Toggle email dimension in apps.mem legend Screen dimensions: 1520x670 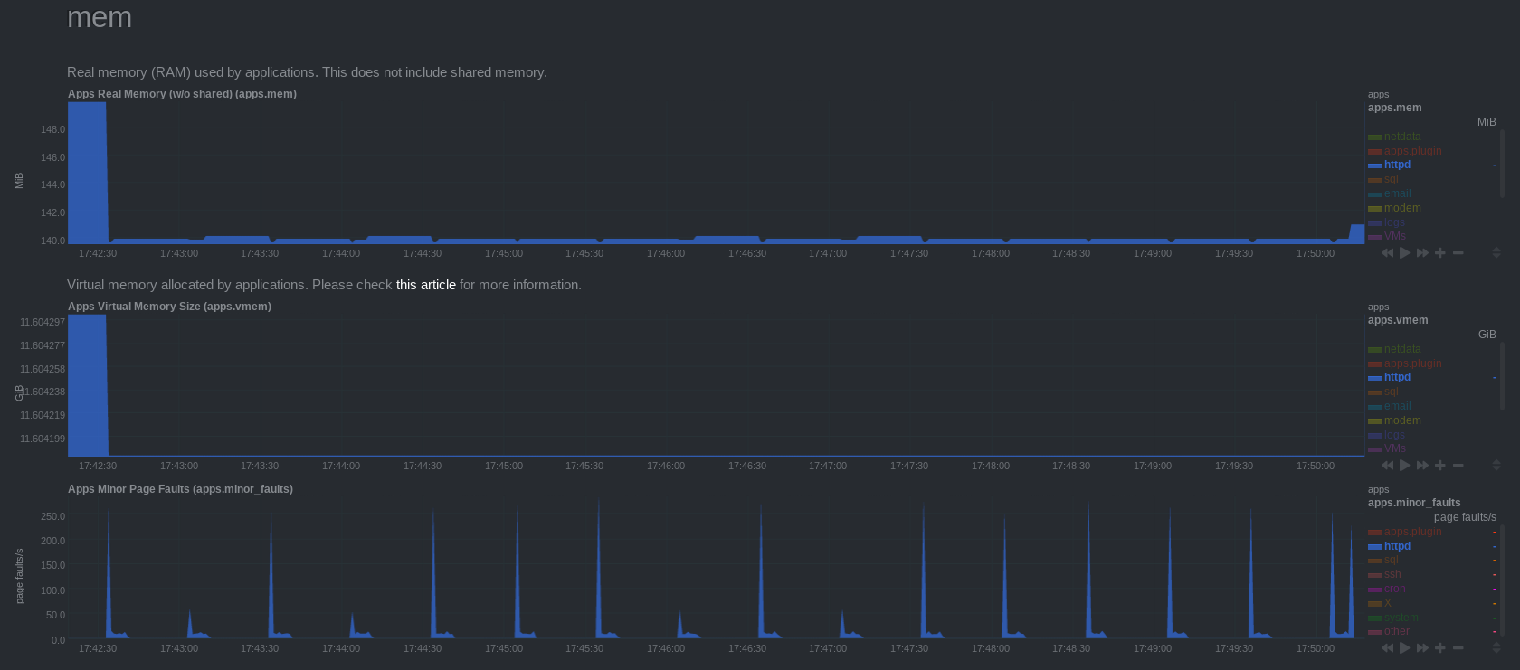pos(1397,193)
